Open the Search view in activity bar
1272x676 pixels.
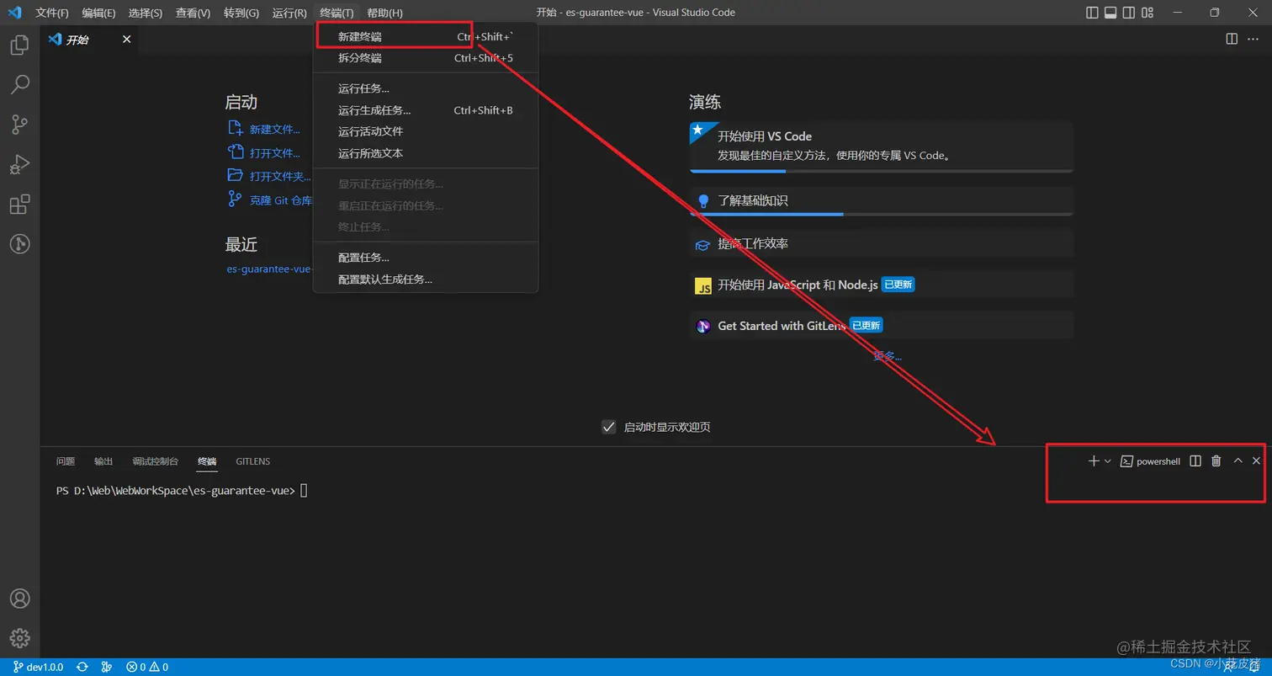[19, 84]
